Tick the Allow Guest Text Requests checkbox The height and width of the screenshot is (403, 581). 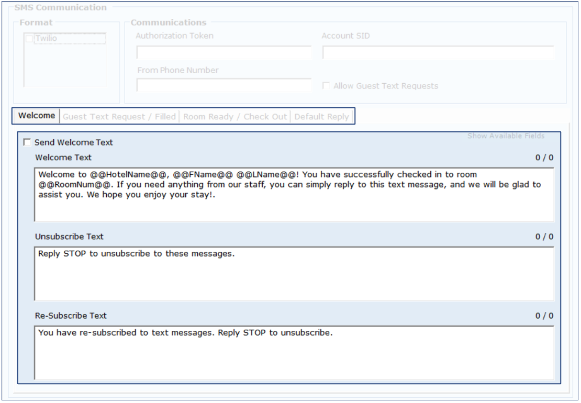[x=326, y=86]
